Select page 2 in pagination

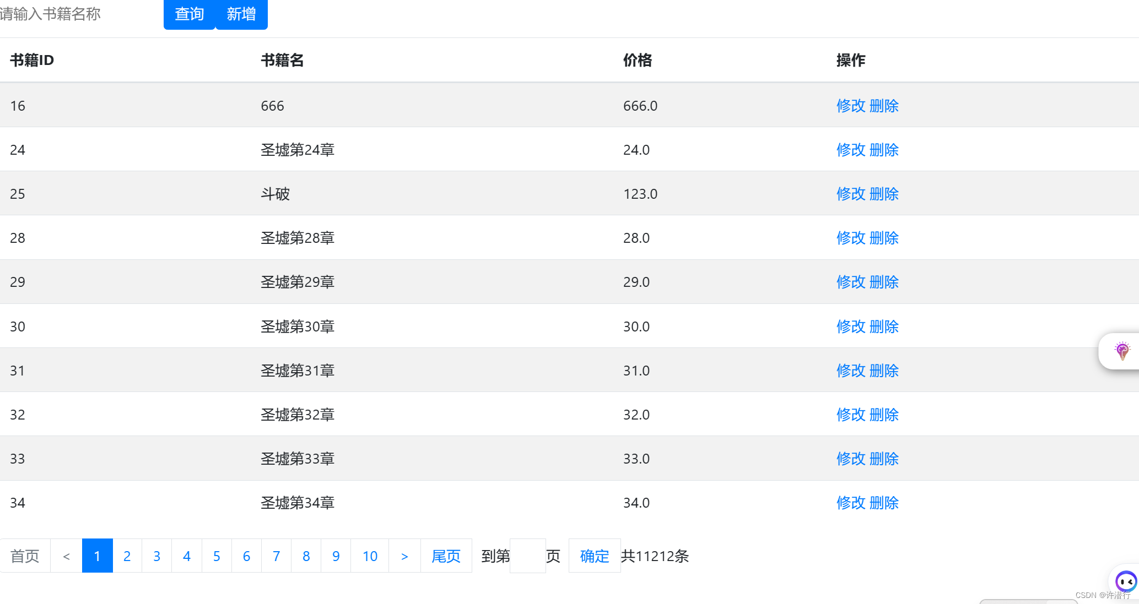pyautogui.click(x=127, y=556)
